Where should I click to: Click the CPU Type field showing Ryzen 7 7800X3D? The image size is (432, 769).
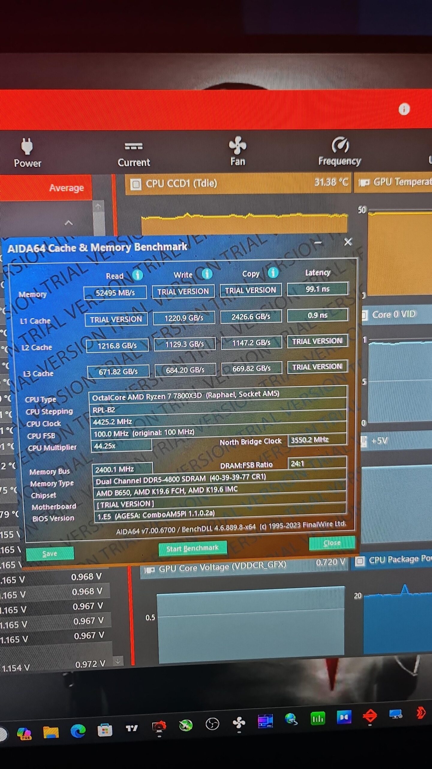pos(218,395)
